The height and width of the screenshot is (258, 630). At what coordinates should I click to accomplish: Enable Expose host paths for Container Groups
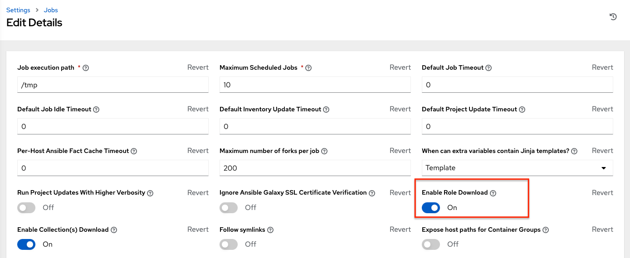[431, 244]
